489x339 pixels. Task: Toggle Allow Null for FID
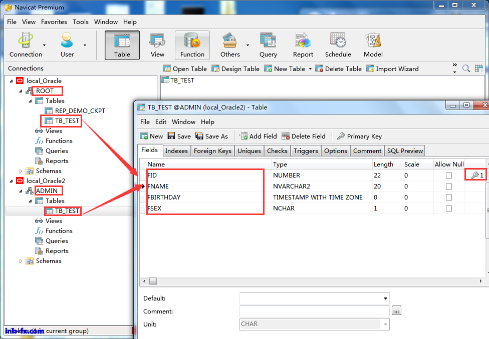click(x=449, y=175)
